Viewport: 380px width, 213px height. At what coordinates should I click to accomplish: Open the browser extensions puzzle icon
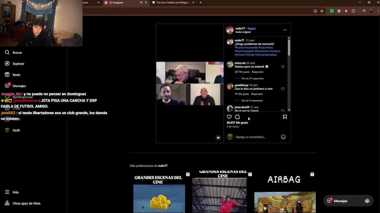point(353,11)
